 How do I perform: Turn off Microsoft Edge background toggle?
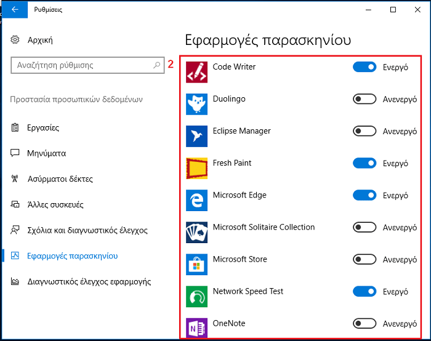click(x=365, y=195)
